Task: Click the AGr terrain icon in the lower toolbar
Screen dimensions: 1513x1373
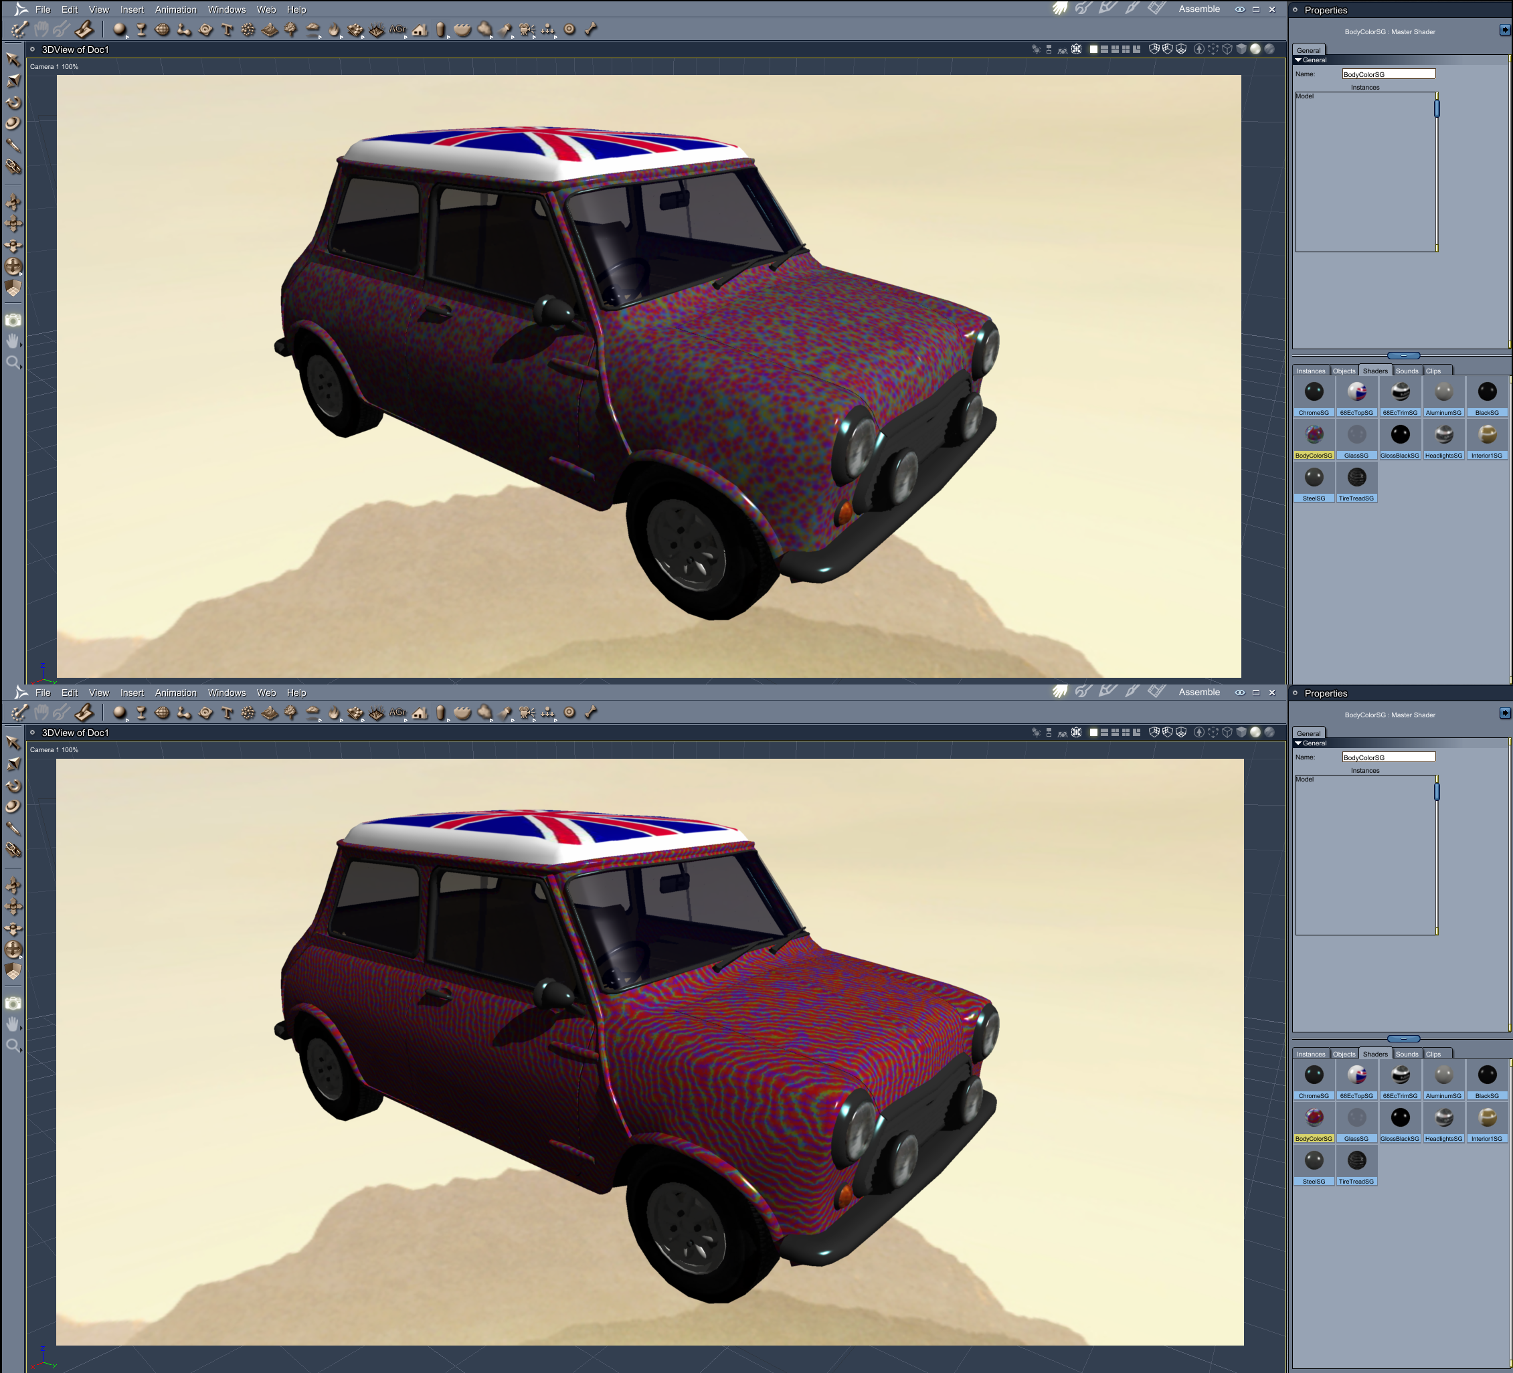Action: click(397, 713)
